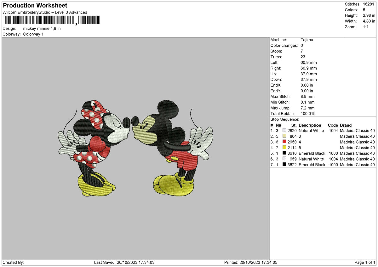378x267 pixels.
Task: Click the 'EndY:' label
Action: pos(276,91)
